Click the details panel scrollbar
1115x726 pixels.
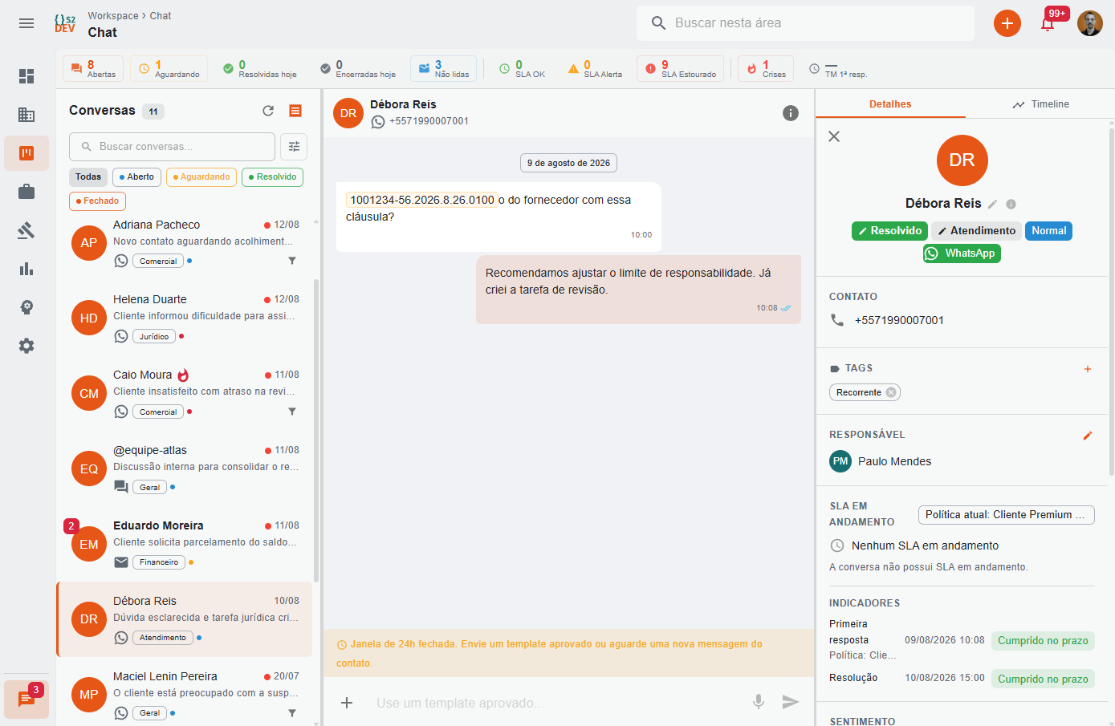pyautogui.click(x=1111, y=302)
